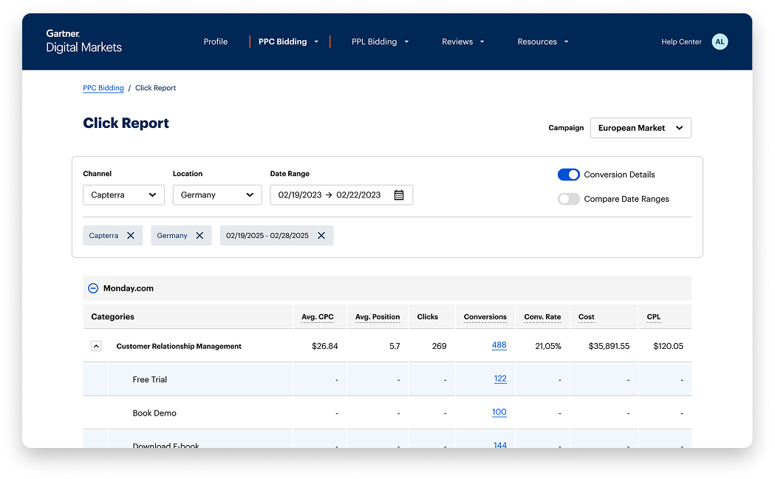
Task: Open the Help Center link
Action: [681, 41]
